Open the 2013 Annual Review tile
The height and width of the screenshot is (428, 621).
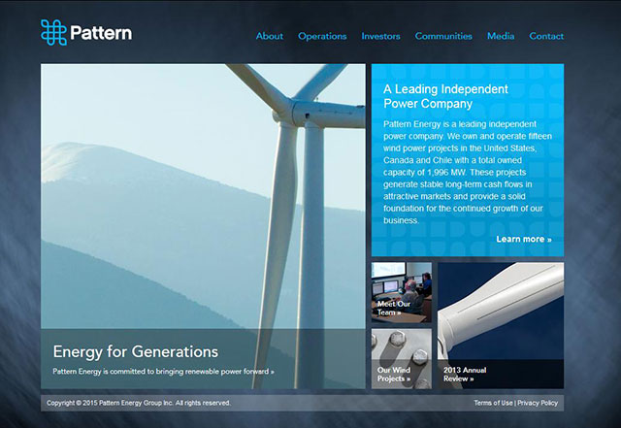coord(501,325)
